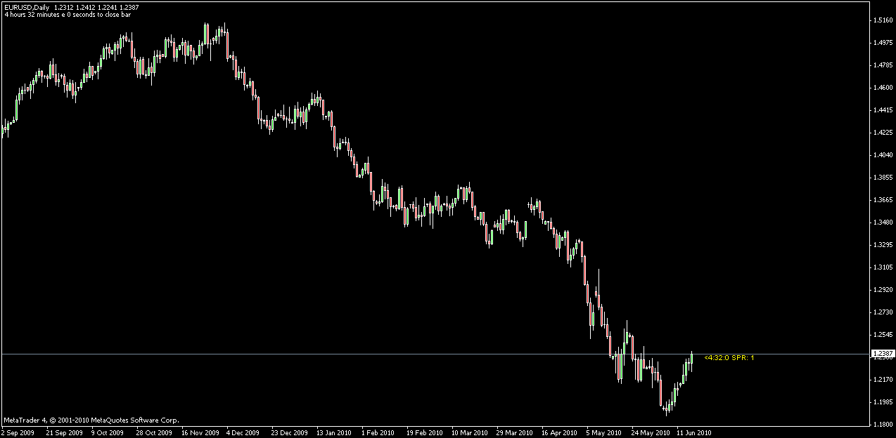This screenshot has height=438, width=896.
Task: Click the 1.5160 price axis label
Action: coord(883,20)
